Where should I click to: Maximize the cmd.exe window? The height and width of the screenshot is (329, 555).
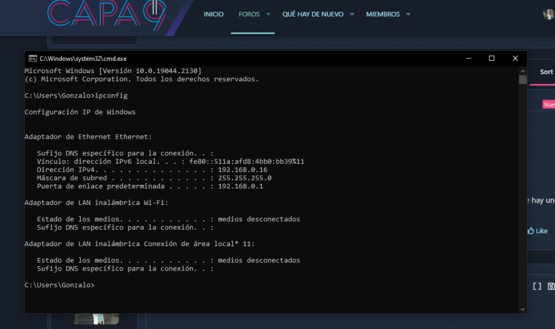coord(492,59)
